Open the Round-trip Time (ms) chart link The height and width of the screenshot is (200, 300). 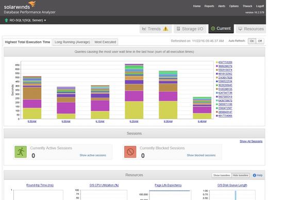(40, 185)
